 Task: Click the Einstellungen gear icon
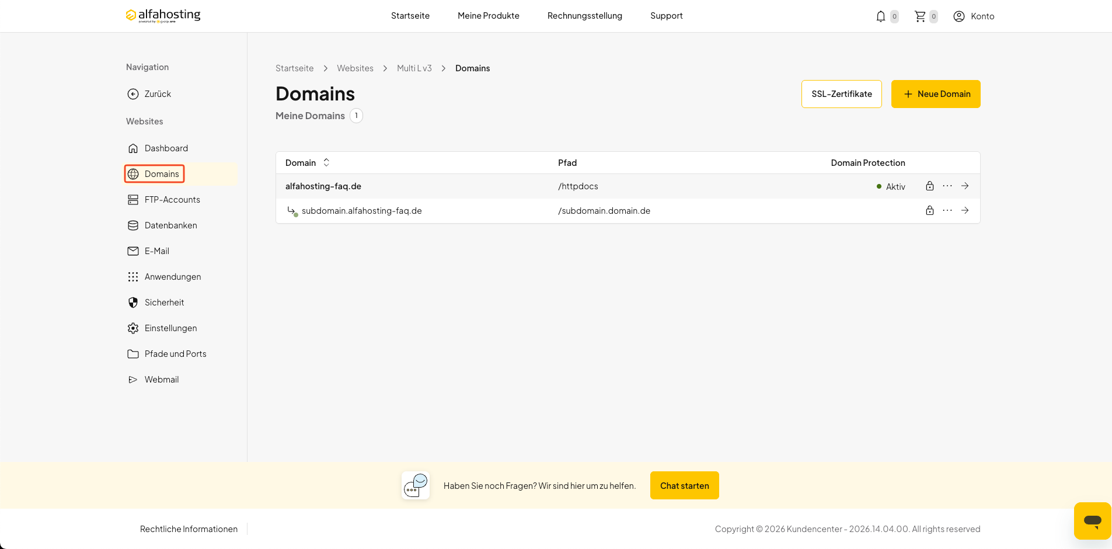133,328
